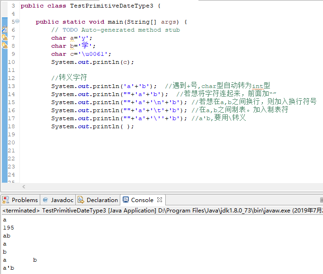323x274 pixels.
Task: Click the '\n' literal on line 15
Action: click(159, 102)
